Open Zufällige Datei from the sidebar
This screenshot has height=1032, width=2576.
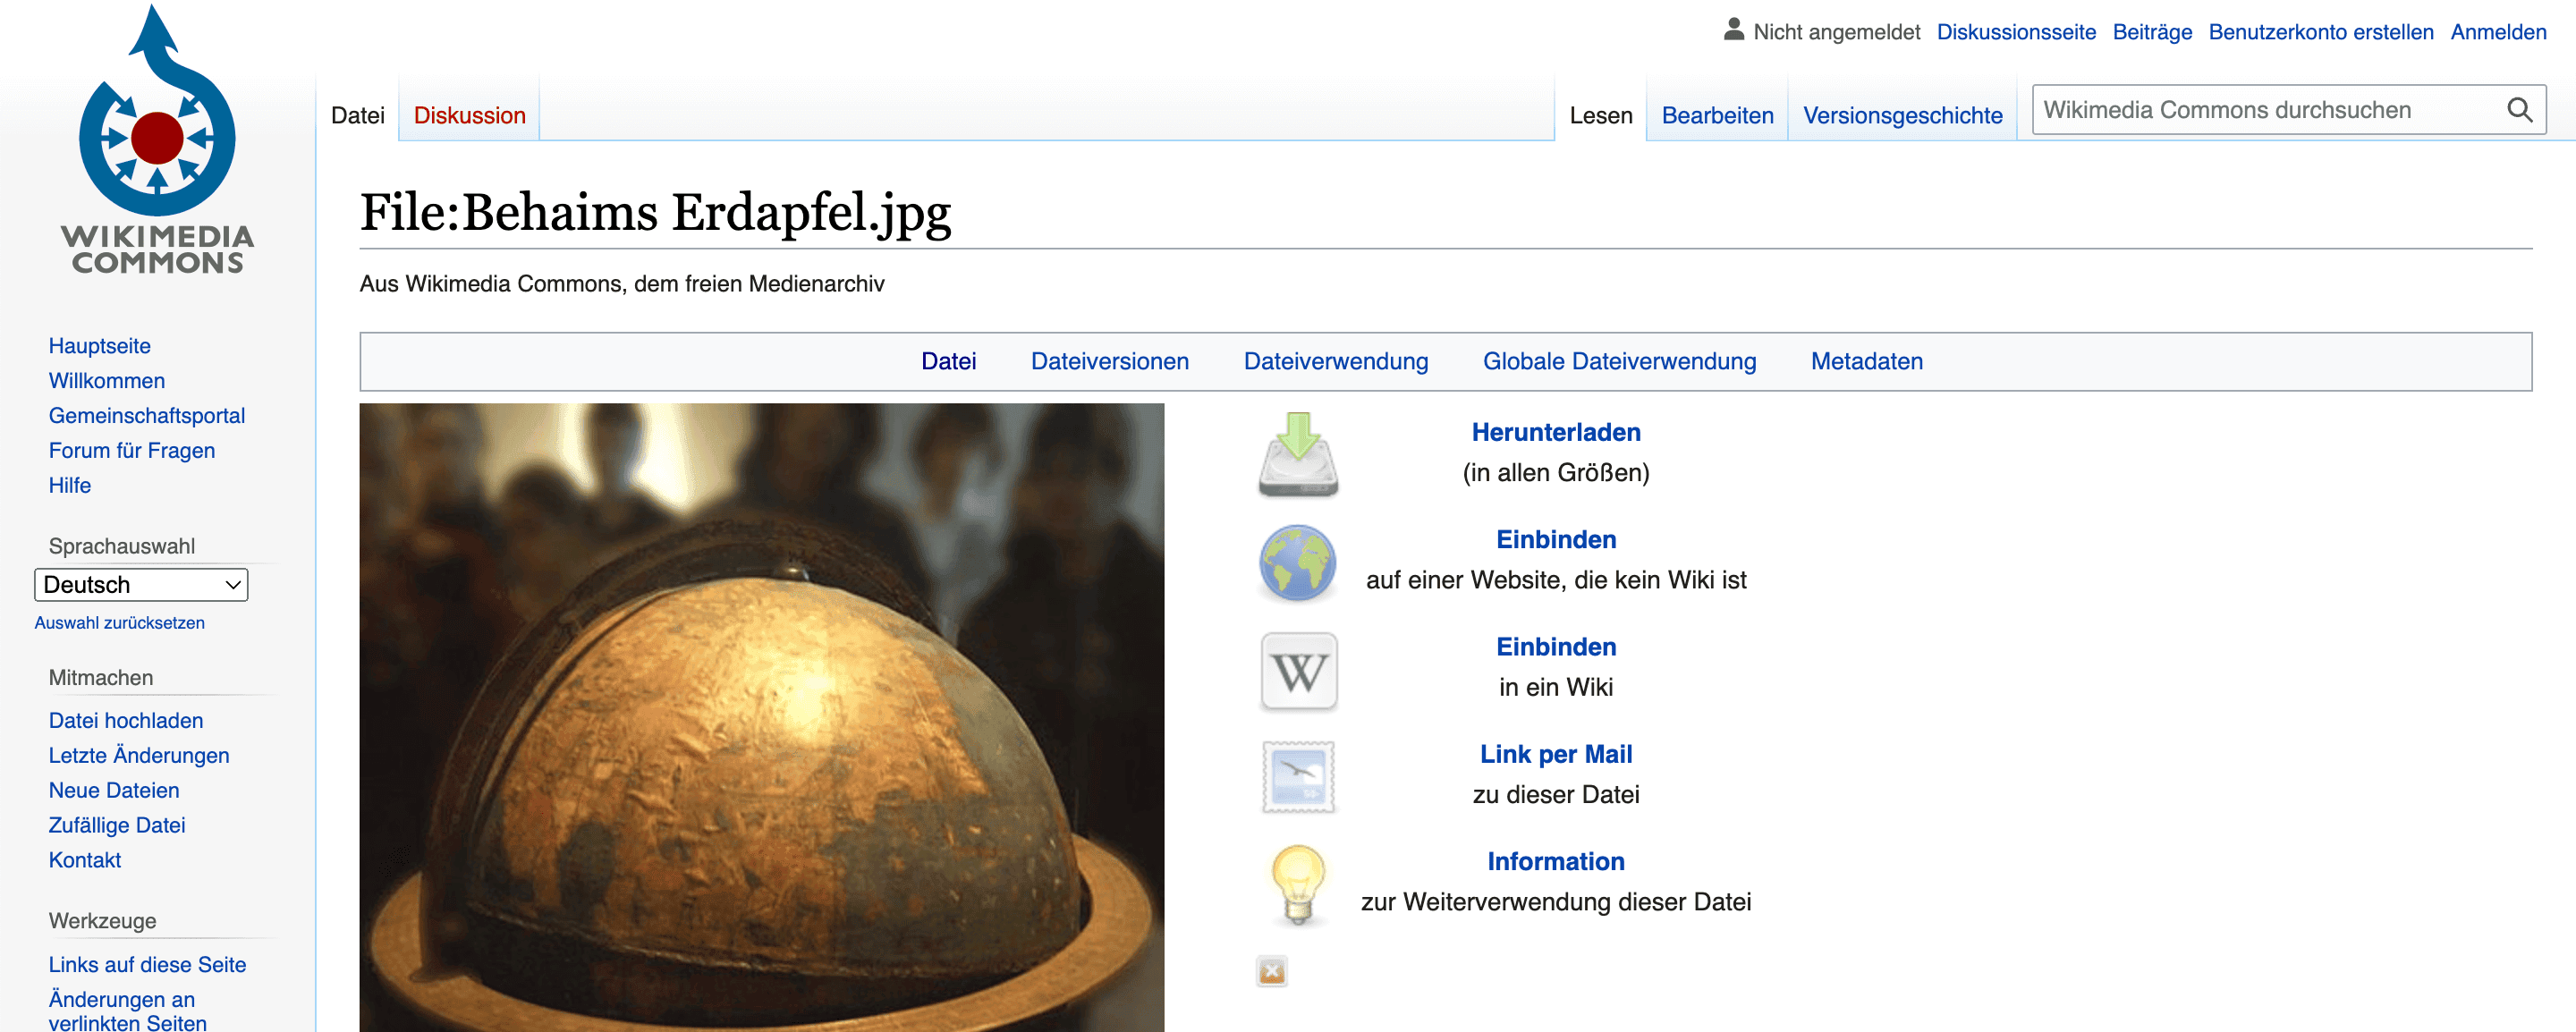click(x=116, y=825)
